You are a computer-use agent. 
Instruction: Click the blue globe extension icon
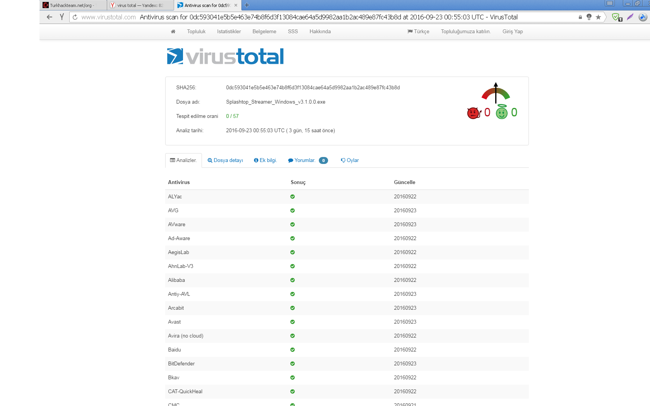click(x=643, y=17)
